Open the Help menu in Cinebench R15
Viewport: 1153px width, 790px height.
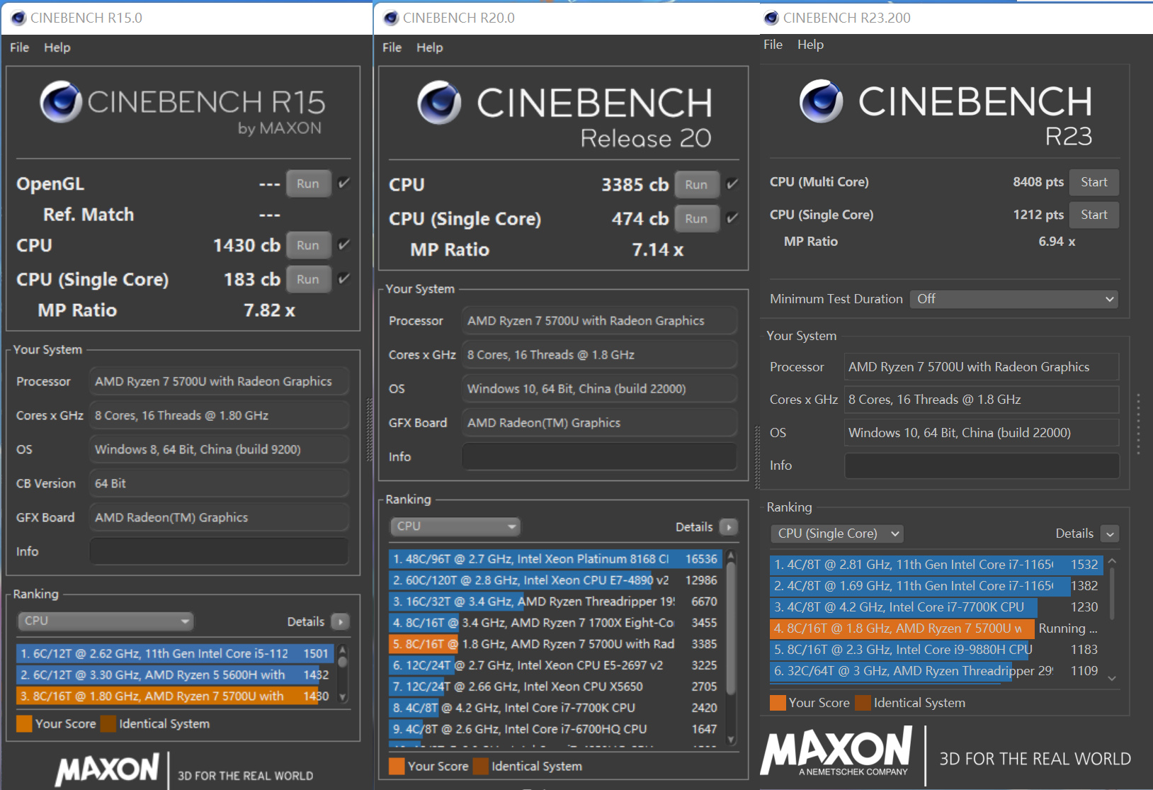click(57, 47)
